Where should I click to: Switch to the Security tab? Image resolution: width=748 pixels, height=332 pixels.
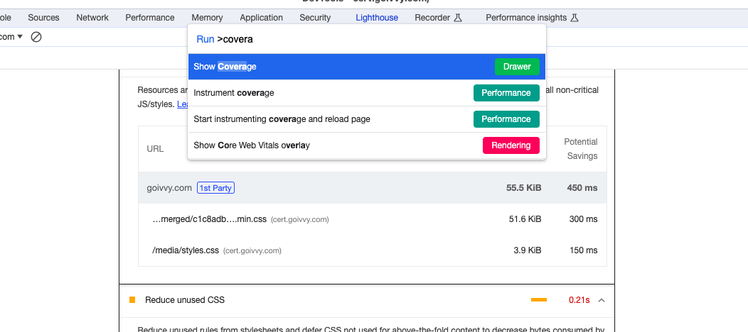pyautogui.click(x=315, y=18)
